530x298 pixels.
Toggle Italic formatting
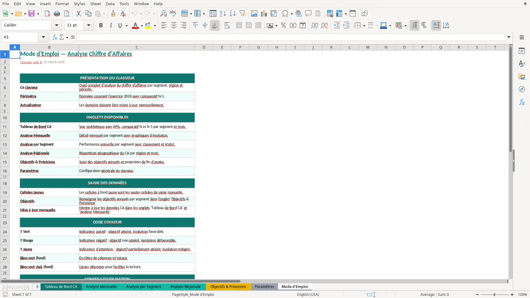click(x=110, y=26)
